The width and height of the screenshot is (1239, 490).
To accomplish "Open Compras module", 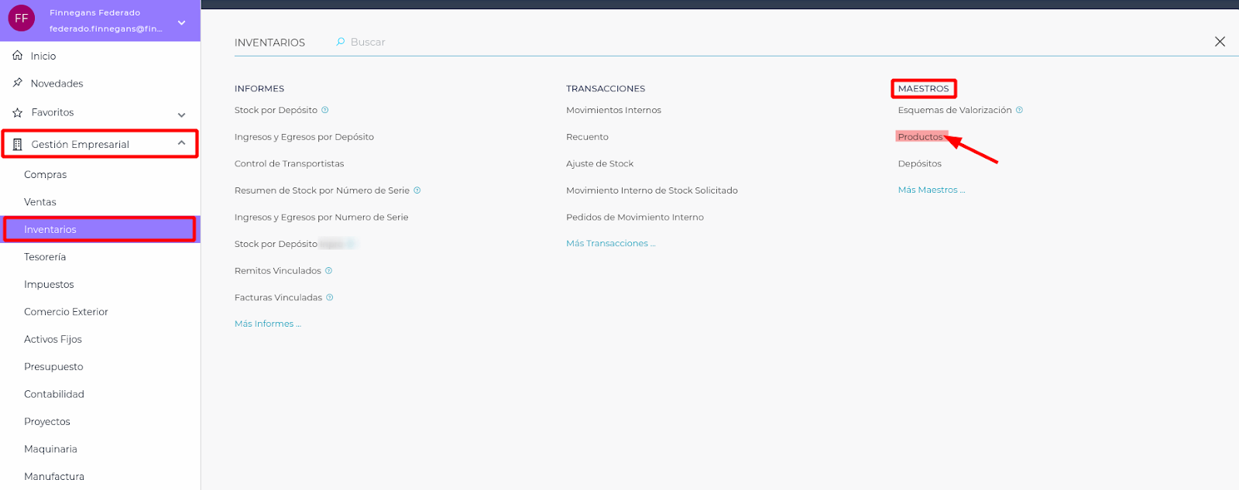I will pos(45,175).
